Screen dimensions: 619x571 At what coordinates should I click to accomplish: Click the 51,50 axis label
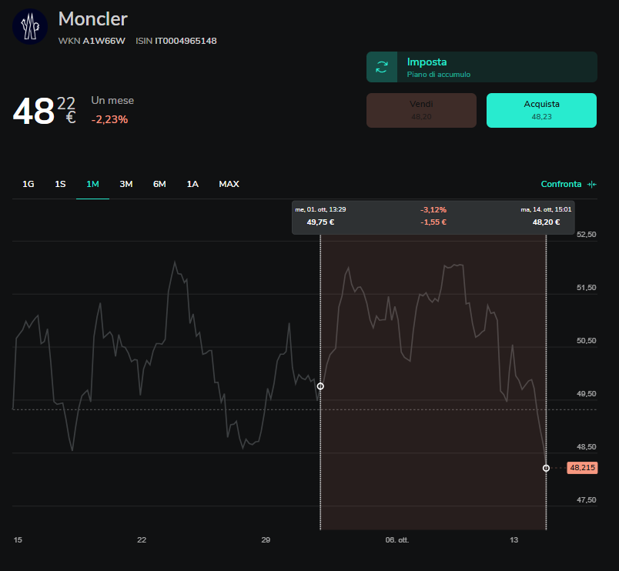click(x=586, y=288)
